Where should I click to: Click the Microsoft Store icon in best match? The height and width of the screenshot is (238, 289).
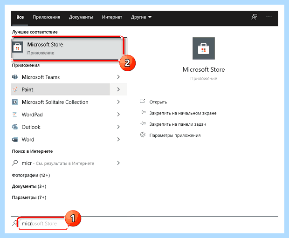coord(18,47)
